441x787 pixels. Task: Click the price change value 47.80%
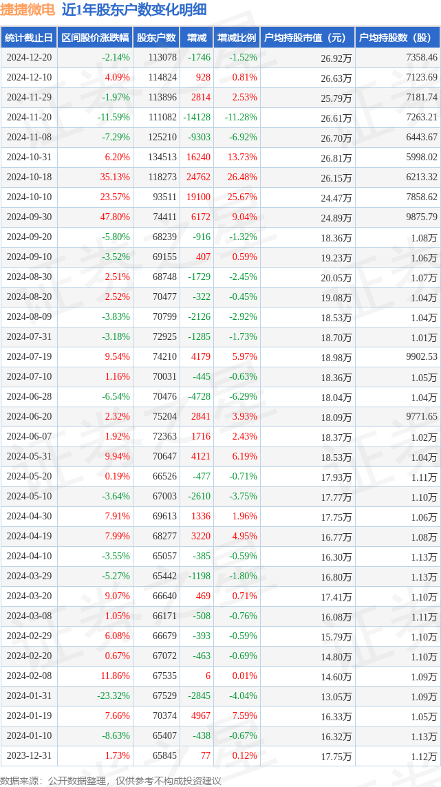[115, 217]
